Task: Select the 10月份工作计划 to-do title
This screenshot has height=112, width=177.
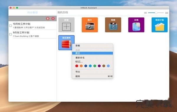Action: pos(22,24)
